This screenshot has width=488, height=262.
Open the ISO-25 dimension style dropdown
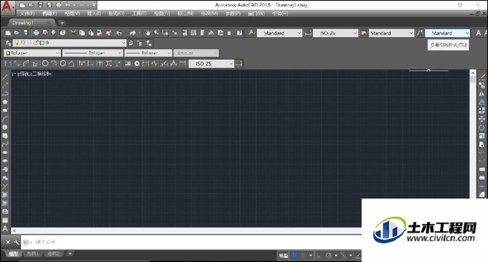coord(336,33)
